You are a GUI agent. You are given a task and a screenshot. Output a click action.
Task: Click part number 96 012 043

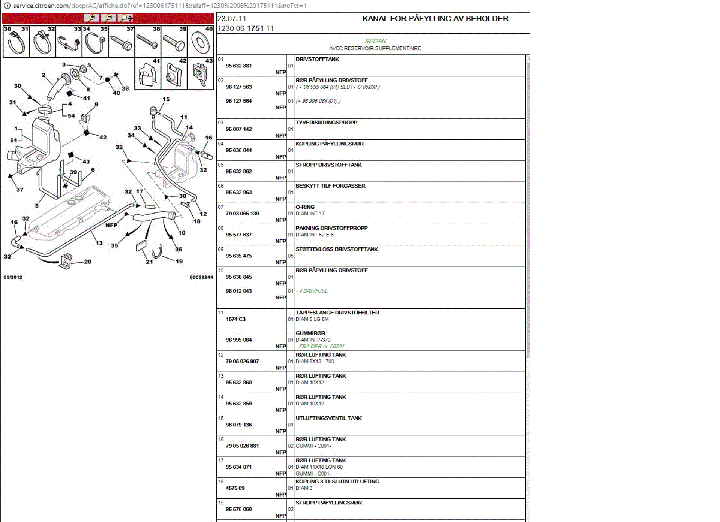[x=238, y=291]
